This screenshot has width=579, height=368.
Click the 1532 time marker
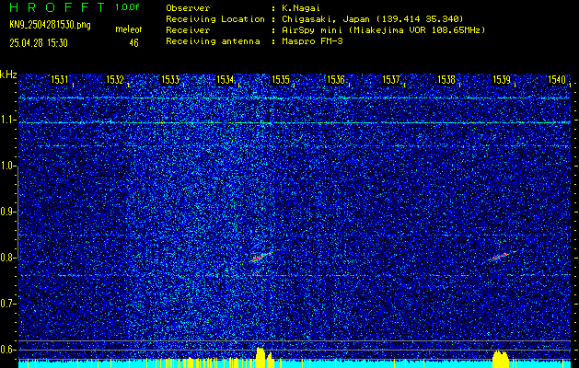tap(114, 79)
